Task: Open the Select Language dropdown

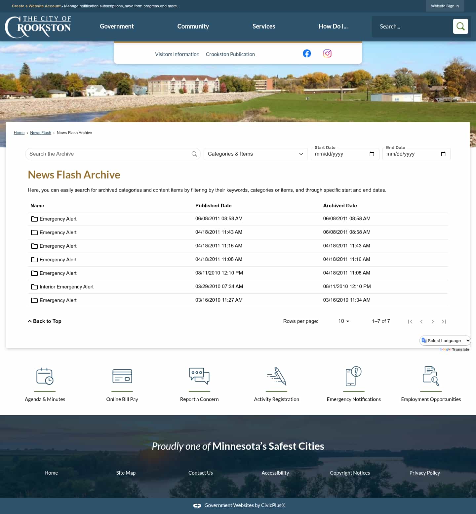Action: coord(445,340)
